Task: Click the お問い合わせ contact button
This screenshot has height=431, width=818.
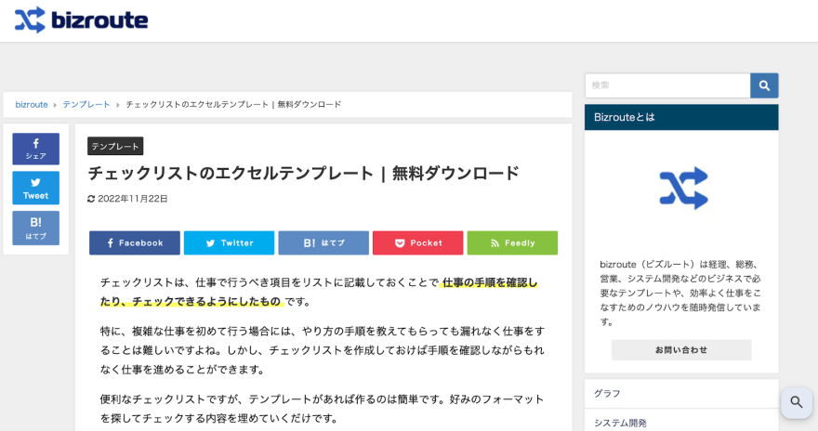Action: click(681, 350)
